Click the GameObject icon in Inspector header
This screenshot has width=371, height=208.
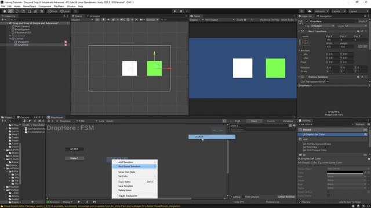[x=301, y=22]
